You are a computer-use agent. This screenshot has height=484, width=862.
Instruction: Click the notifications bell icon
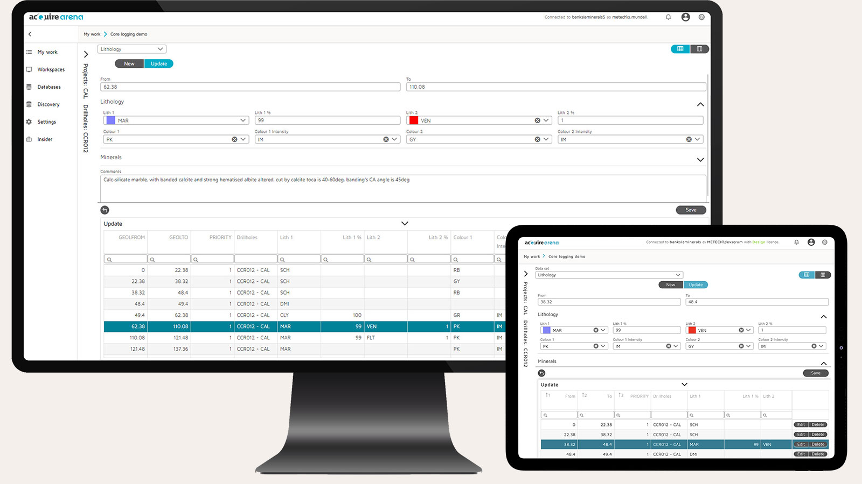tap(668, 17)
